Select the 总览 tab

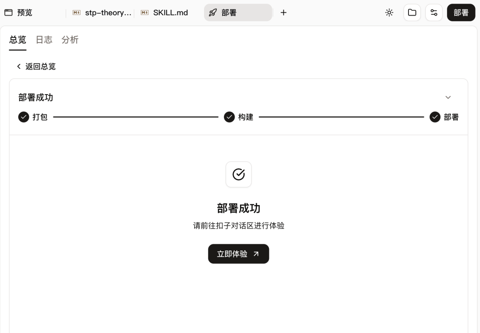tap(18, 40)
